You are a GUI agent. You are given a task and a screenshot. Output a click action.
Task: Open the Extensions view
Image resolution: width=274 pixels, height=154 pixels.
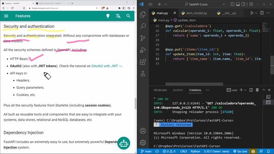[143, 62]
